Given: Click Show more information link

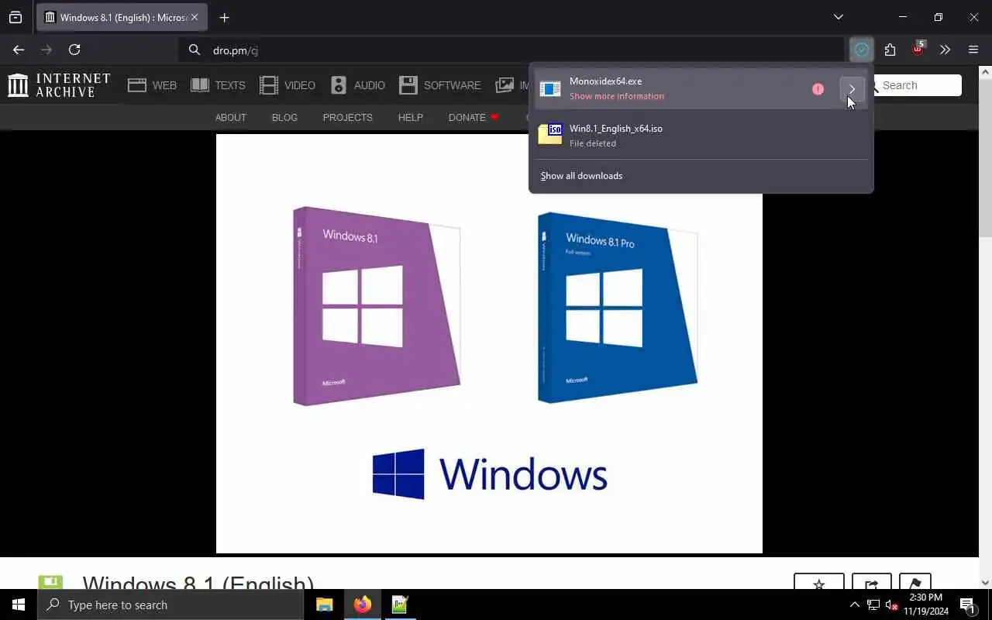Looking at the screenshot, I should click(617, 96).
